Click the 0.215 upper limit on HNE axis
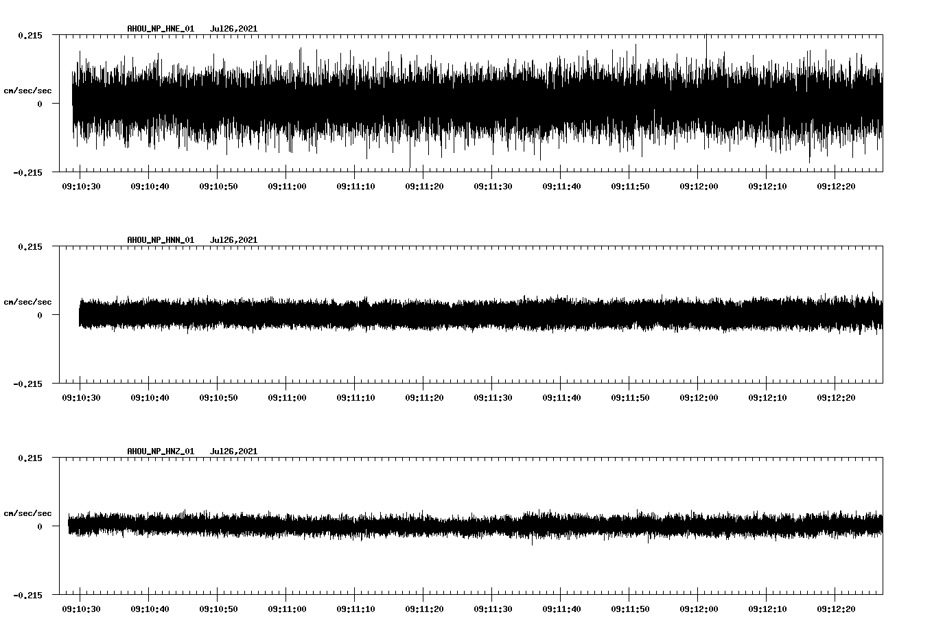 [x=30, y=35]
